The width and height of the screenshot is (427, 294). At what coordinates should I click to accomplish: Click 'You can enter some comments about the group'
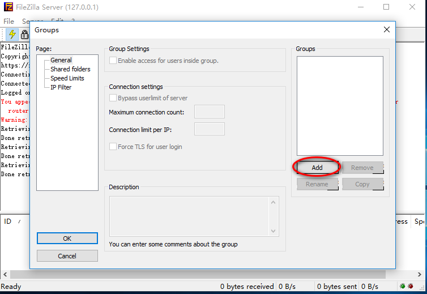pyautogui.click(x=173, y=244)
